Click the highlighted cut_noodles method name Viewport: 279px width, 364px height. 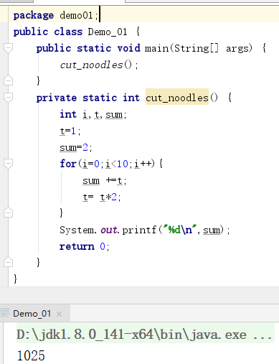click(x=177, y=98)
